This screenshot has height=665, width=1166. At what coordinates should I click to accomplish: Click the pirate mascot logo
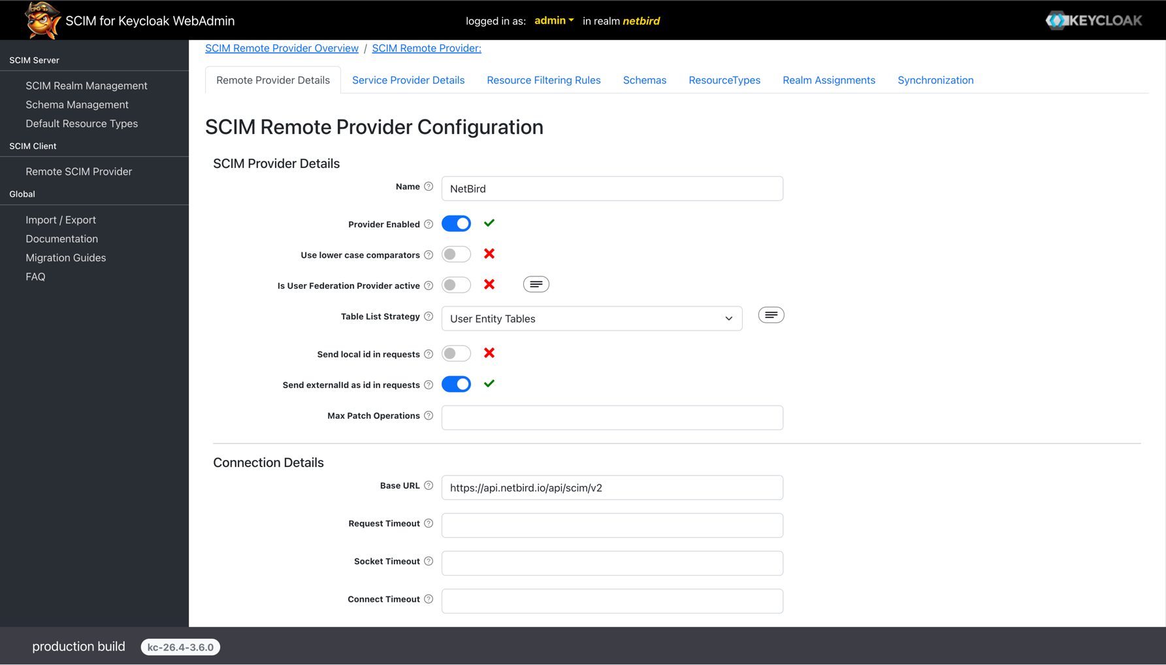coord(42,20)
